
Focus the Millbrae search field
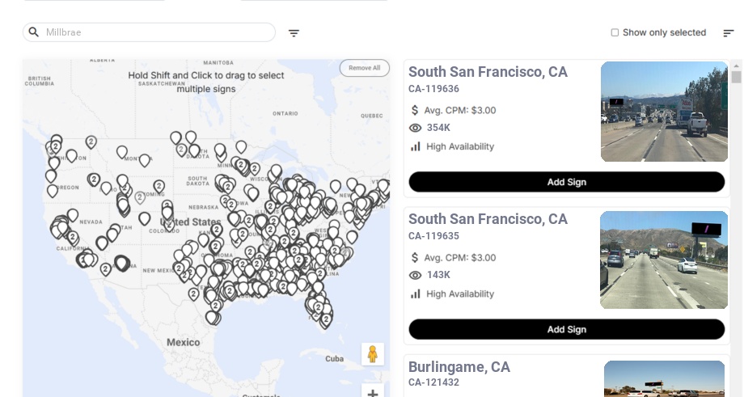pyautogui.click(x=158, y=32)
